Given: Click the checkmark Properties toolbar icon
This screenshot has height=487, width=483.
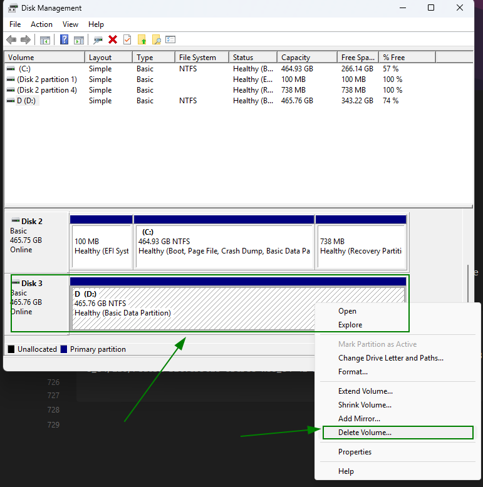Looking at the screenshot, I should [x=127, y=40].
